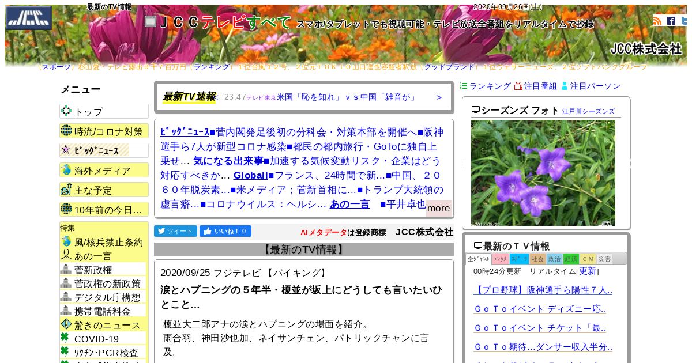Open 注目番組 link with TV icon
This screenshot has height=363, width=692.
coord(536,86)
